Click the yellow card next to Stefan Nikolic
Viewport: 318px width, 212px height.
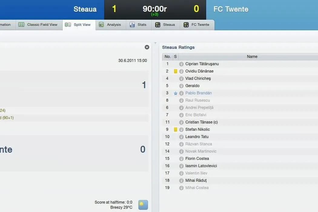[x=175, y=130]
